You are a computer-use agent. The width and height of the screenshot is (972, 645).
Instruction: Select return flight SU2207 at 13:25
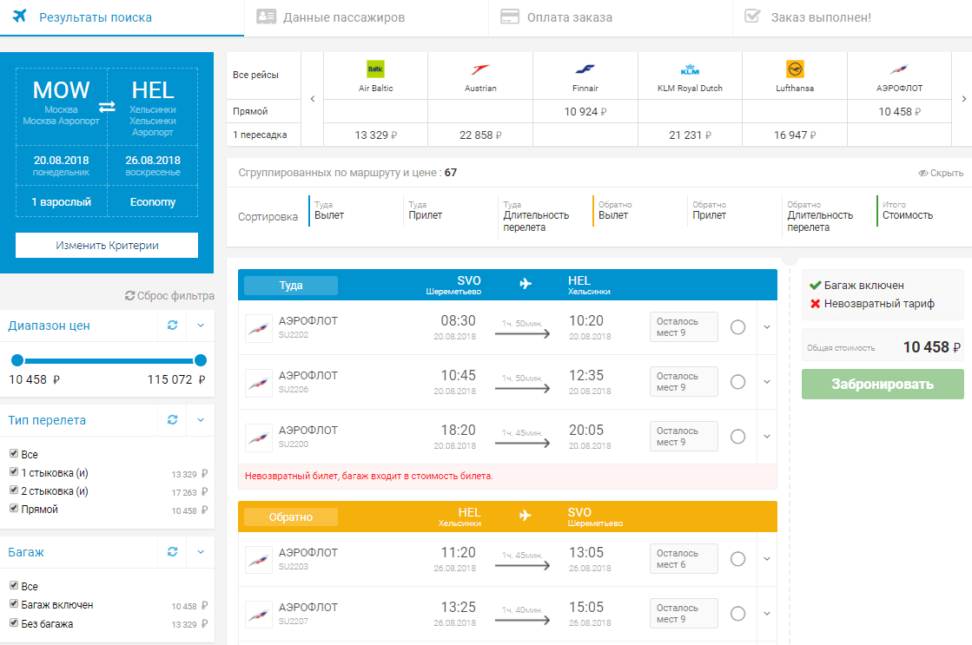[x=737, y=614]
